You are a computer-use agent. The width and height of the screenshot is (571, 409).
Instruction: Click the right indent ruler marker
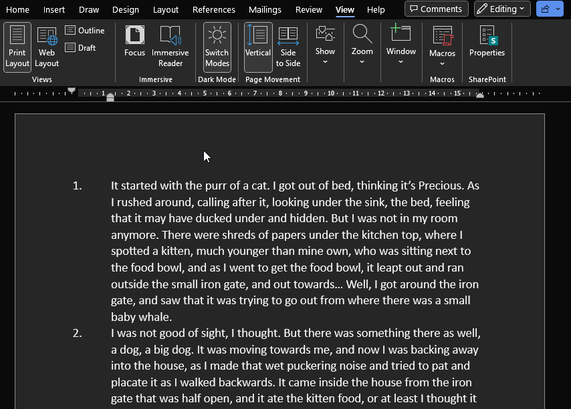(480, 95)
